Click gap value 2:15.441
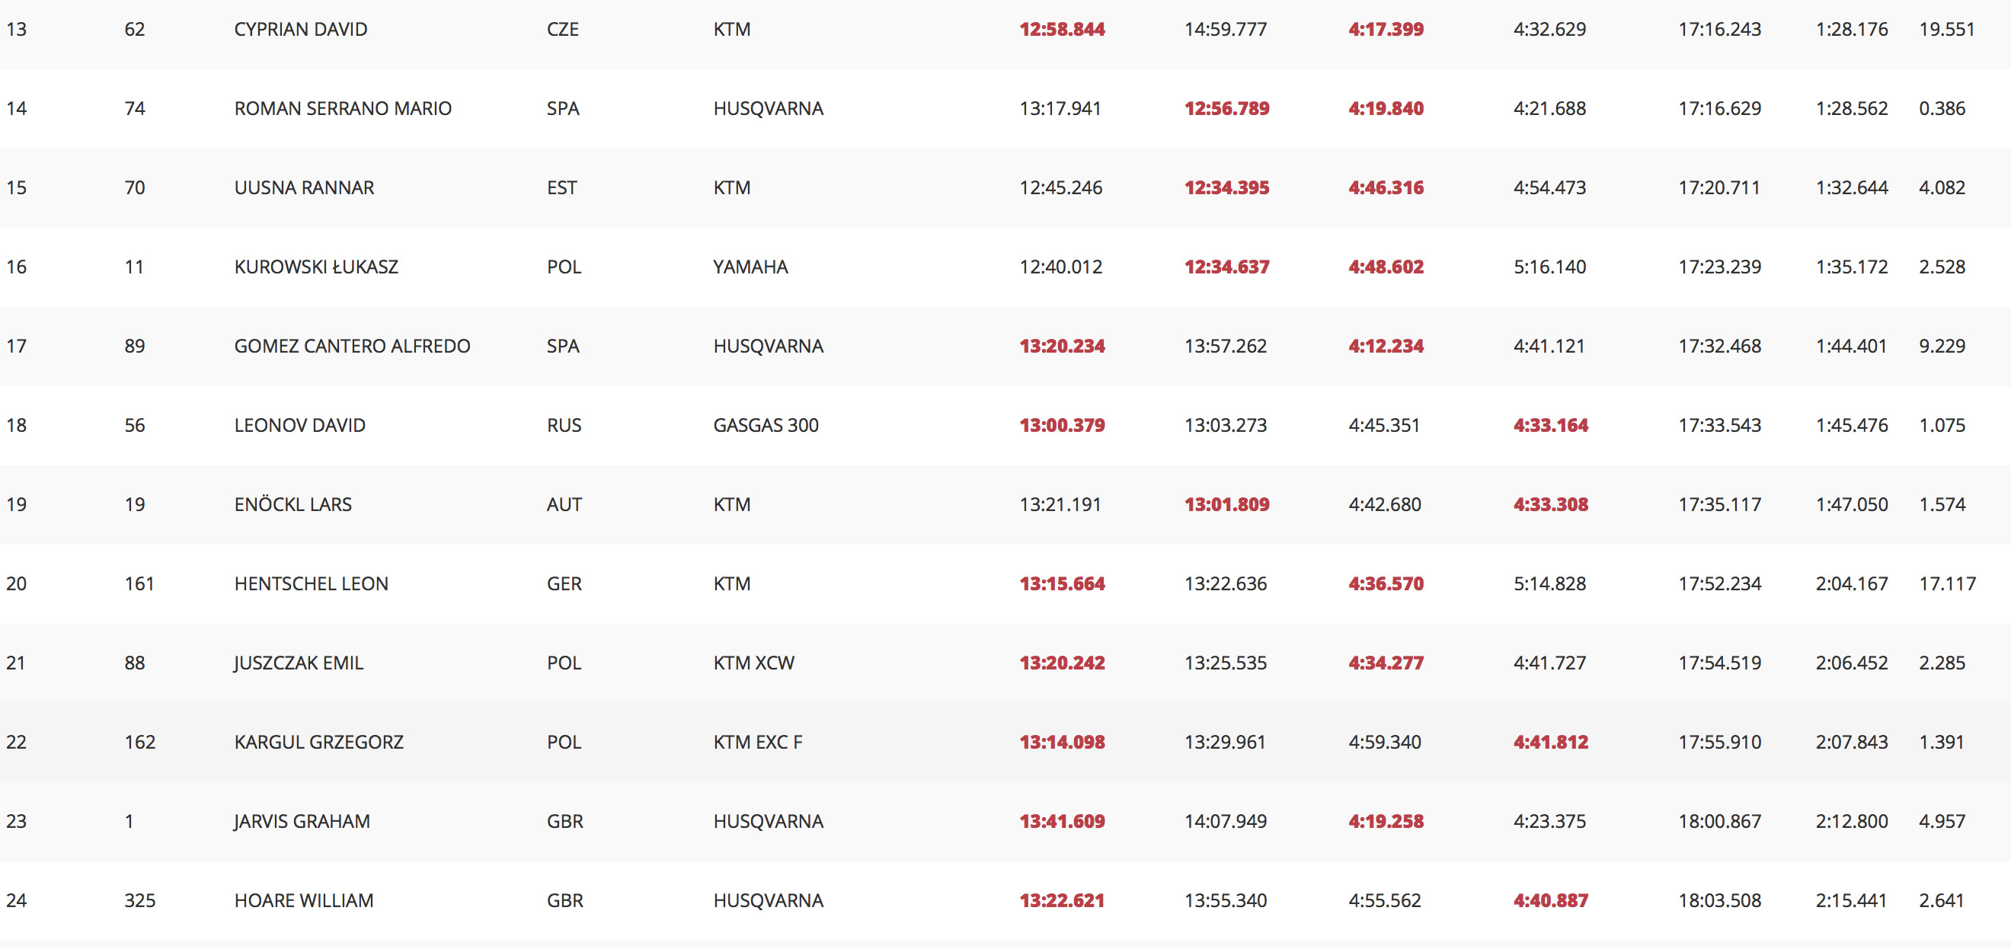 [1851, 900]
